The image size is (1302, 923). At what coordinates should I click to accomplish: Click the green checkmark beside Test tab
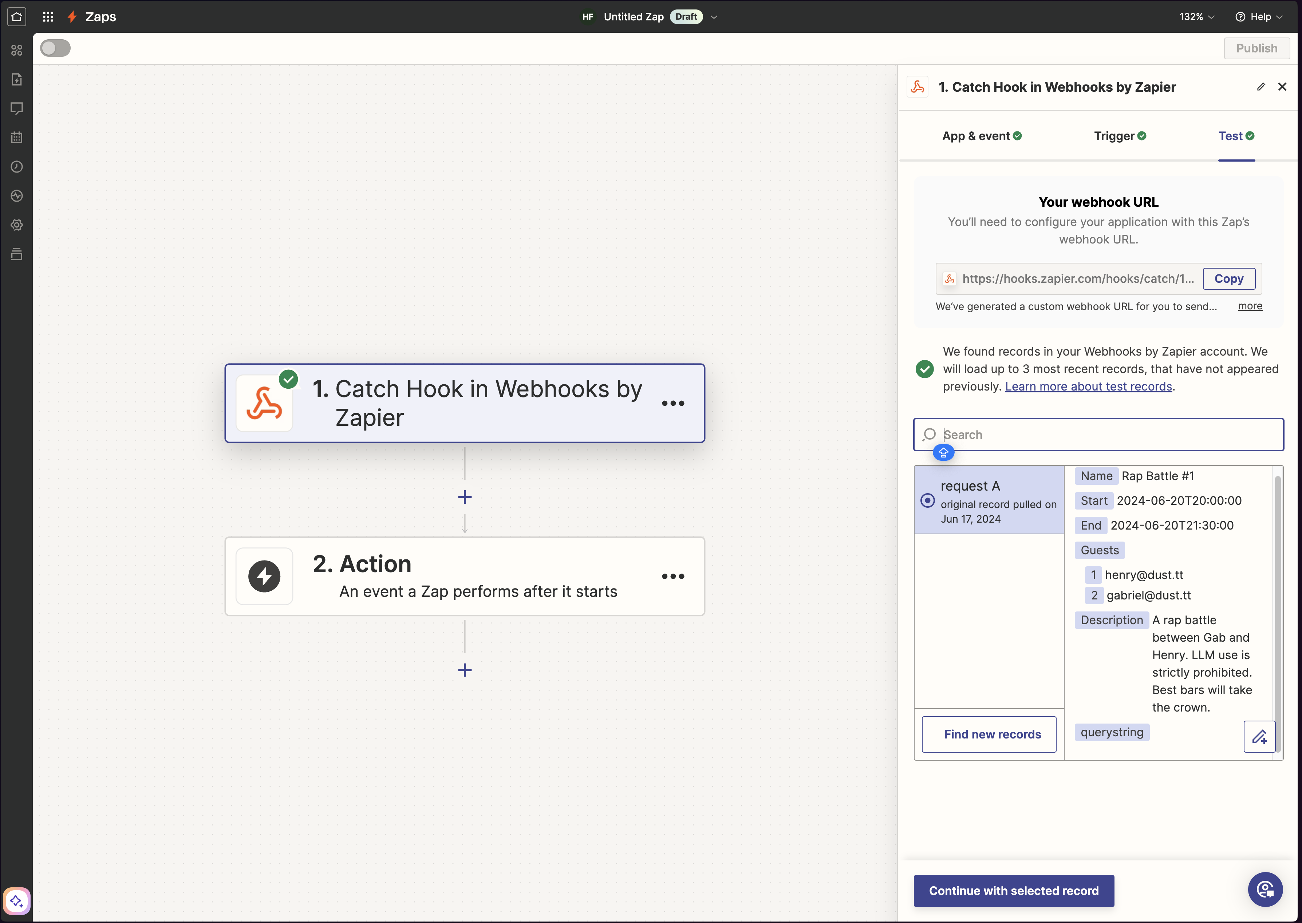pyautogui.click(x=1250, y=136)
